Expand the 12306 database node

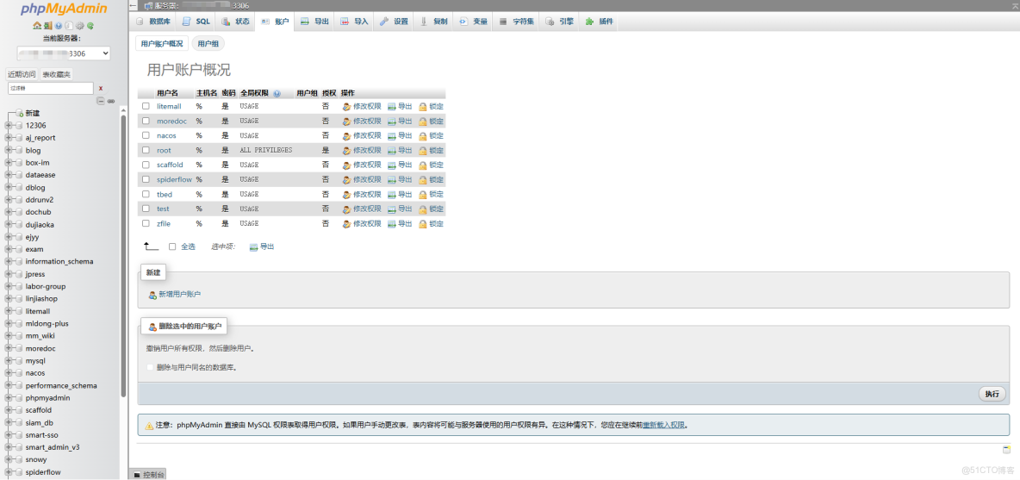click(9, 126)
